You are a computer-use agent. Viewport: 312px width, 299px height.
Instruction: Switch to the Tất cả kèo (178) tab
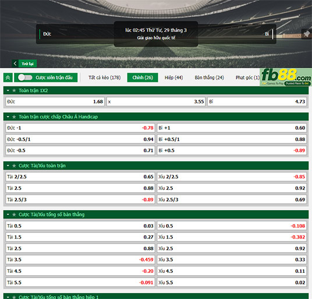pos(104,78)
